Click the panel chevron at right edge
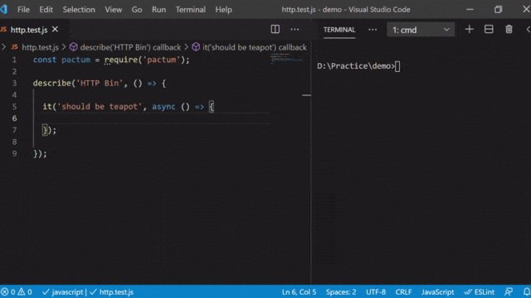 coord(529,30)
